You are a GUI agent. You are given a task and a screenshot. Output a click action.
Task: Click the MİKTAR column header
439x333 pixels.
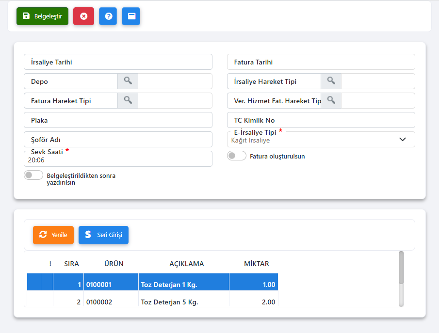(x=256, y=264)
